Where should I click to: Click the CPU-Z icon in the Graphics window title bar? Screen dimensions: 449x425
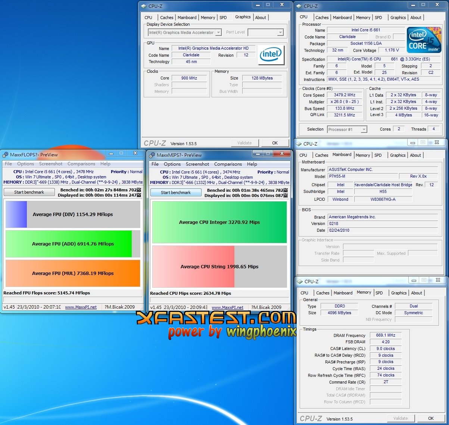tap(144, 6)
